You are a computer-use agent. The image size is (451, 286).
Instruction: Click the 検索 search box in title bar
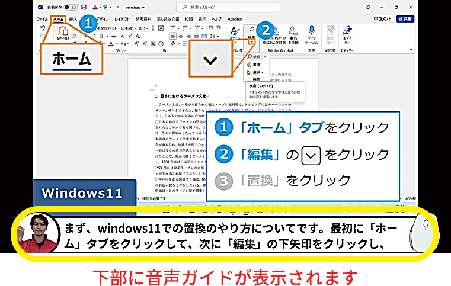coord(228,7)
